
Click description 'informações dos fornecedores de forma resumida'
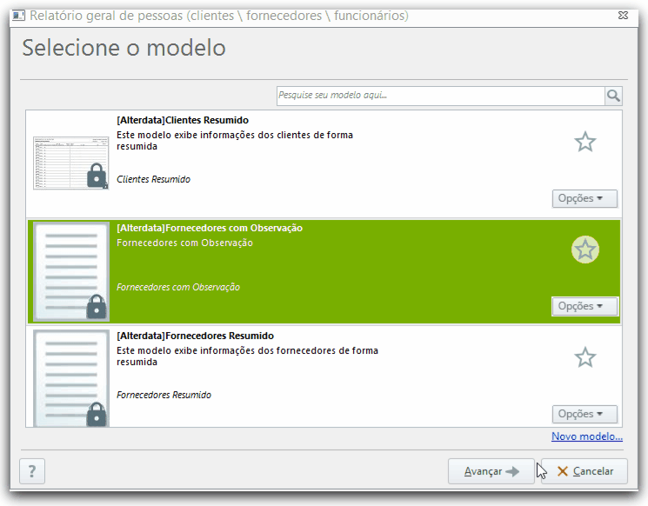click(x=247, y=356)
